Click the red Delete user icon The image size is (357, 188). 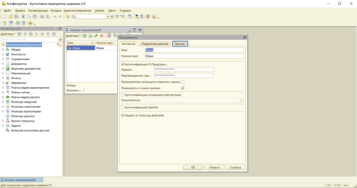point(102,36)
